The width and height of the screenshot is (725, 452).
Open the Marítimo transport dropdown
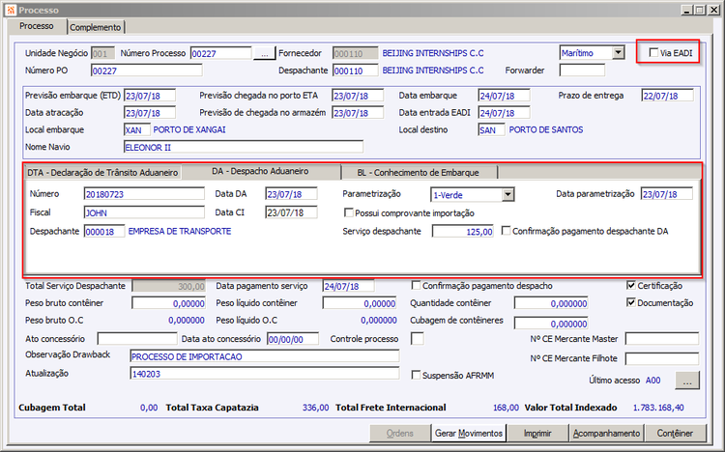point(619,53)
